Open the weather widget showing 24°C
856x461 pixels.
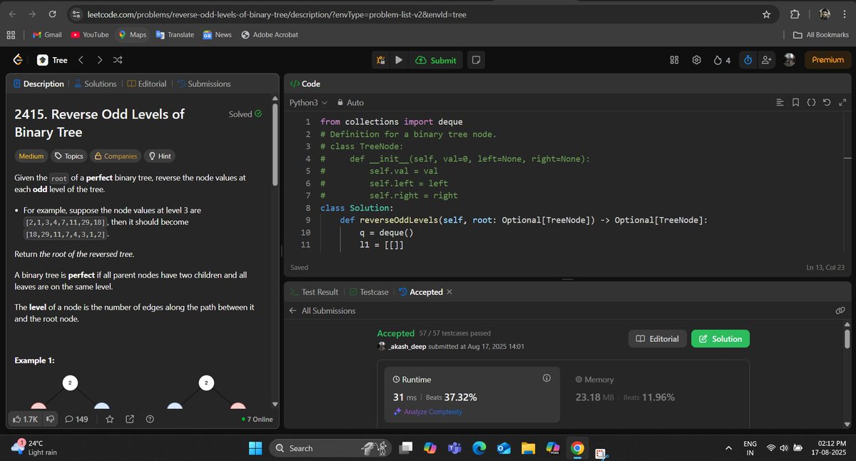click(36, 447)
